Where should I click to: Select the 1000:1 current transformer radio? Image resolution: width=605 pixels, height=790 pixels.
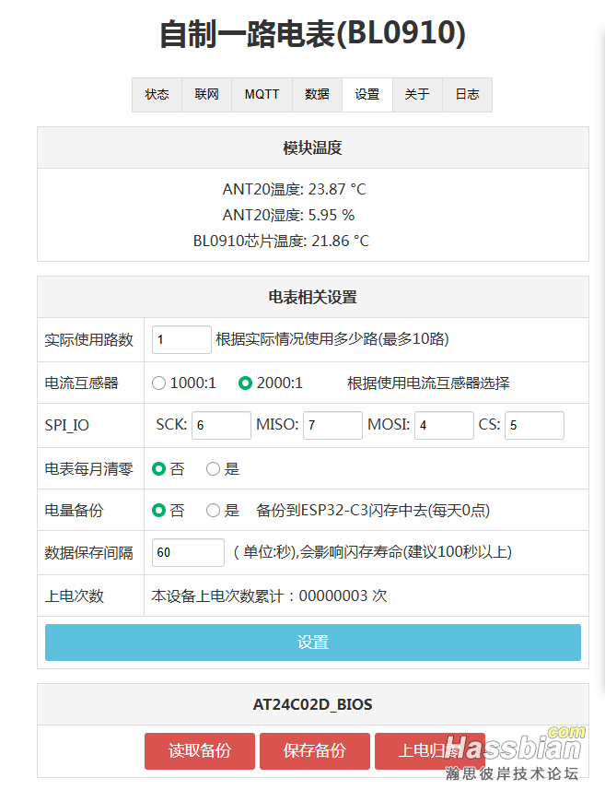[x=159, y=383]
